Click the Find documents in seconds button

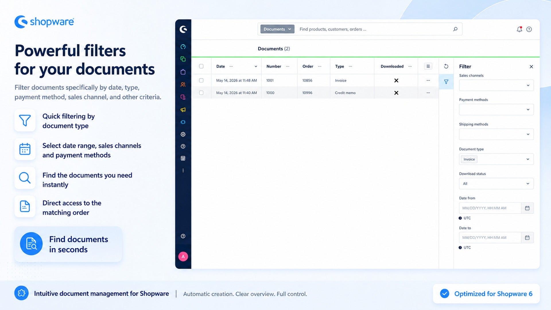pos(68,244)
